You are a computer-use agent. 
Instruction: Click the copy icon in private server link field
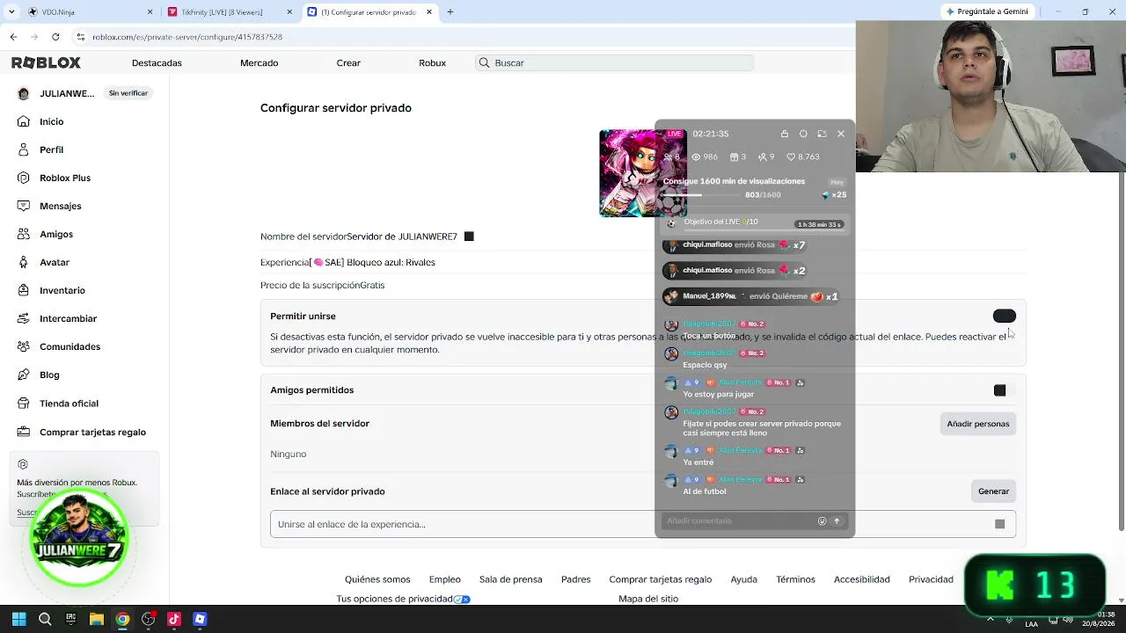[x=999, y=524]
